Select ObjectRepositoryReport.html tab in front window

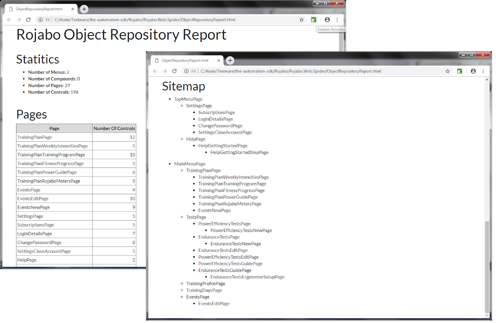[x=185, y=60]
